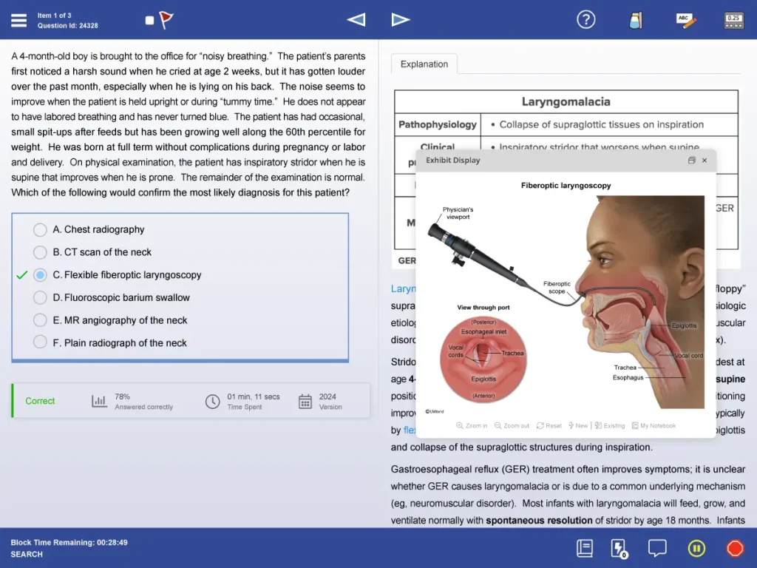
Task: Open the flashcards lightning icon
Action: (619, 548)
